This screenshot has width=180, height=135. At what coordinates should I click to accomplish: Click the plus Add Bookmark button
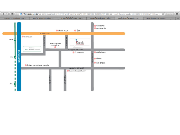coord(17,13)
